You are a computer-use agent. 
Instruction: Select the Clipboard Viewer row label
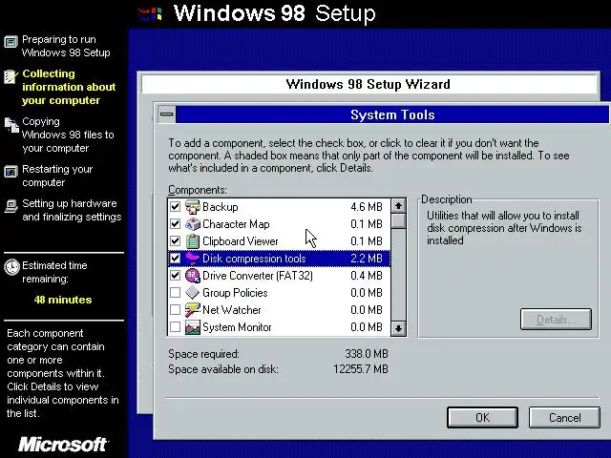(240, 241)
